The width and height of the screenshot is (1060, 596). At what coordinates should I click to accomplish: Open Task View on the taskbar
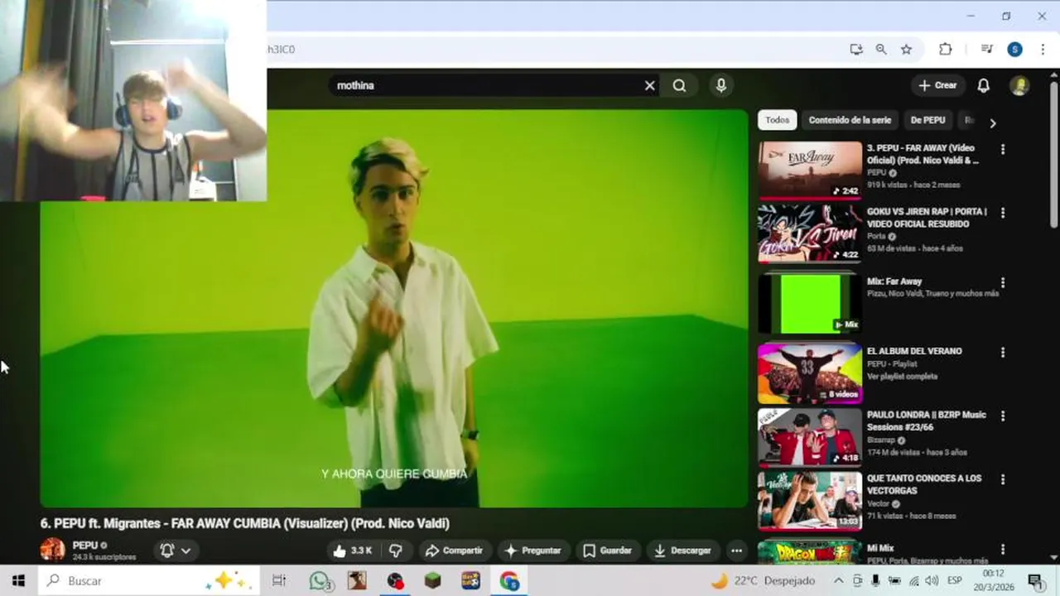(x=279, y=581)
